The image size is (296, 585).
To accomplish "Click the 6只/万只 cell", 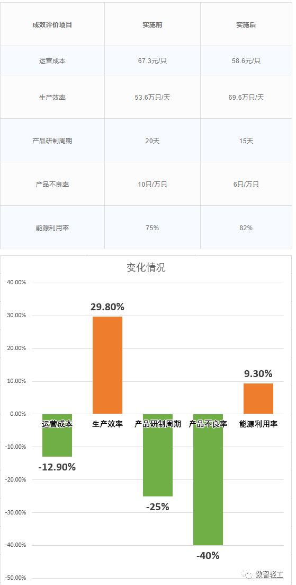I will (246, 184).
